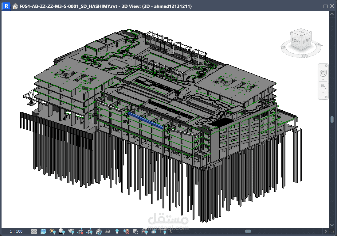Click the vertical scrollbar up arrow

[x=332, y=14]
